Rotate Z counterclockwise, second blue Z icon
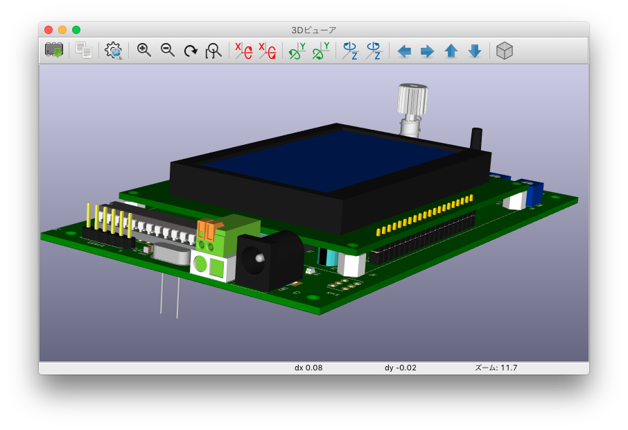The width and height of the screenshot is (628, 430). click(x=374, y=51)
